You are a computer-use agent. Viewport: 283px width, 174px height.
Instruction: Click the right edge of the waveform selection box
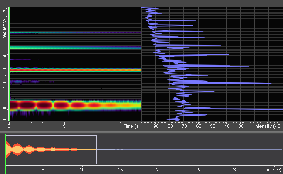(x=96, y=149)
